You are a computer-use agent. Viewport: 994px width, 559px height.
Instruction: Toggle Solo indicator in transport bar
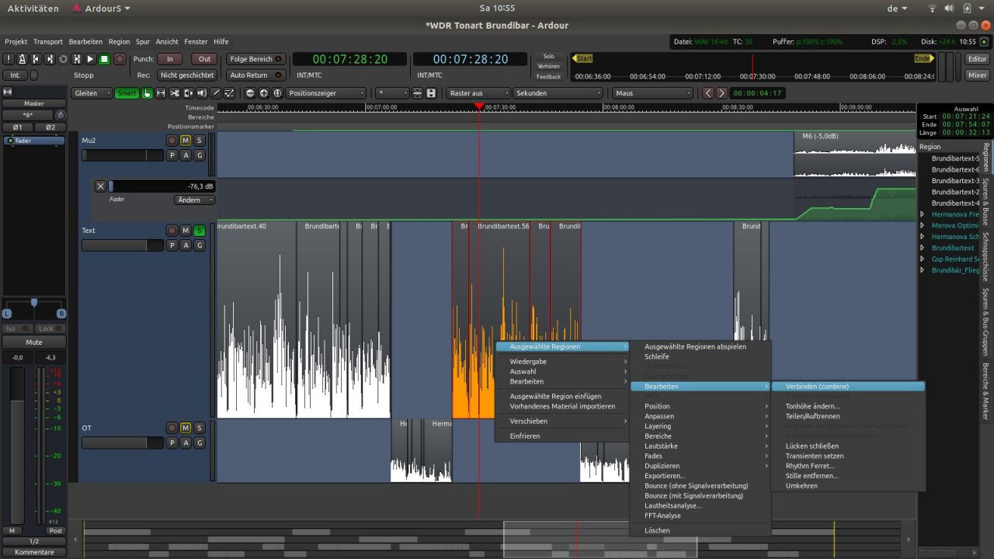coord(549,57)
